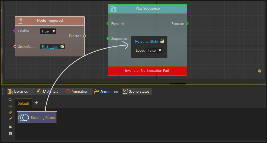Select the Node Triggered node title
Viewport: 267px width, 143px height.
click(50, 20)
